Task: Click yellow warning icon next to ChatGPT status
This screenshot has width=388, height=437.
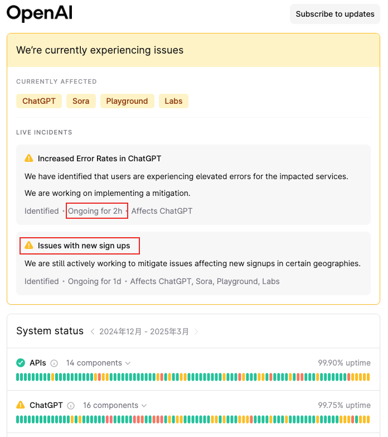Action: (x=21, y=405)
